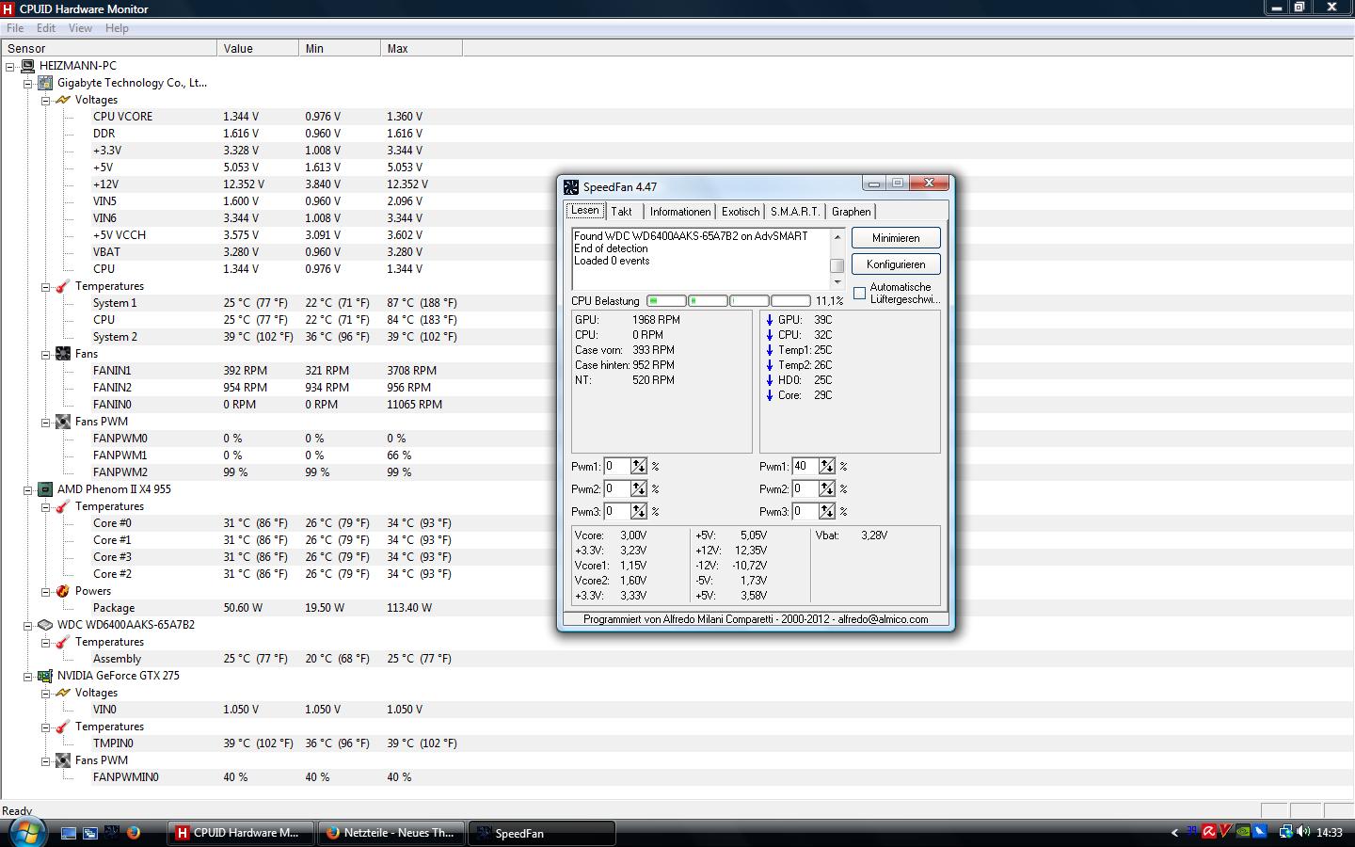
Task: Collapse the WDC WD6400AAKS node
Action: pos(28,625)
